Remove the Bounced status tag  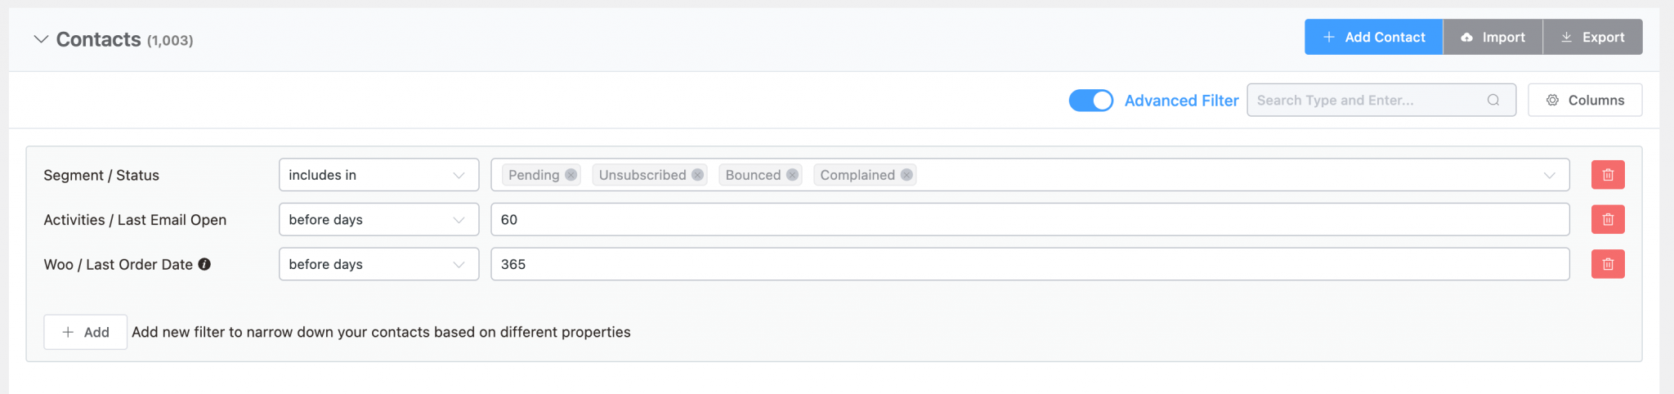(x=792, y=175)
